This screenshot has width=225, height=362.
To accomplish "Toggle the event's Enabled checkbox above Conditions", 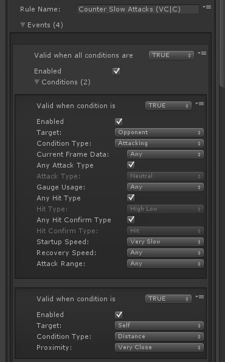I will 116,71.
